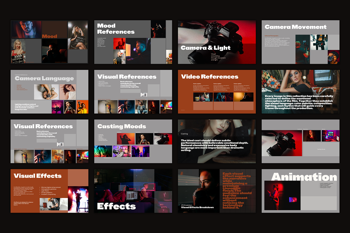Select the orange "Editorial Photography" subtitle under Camera Movement
Viewport: 350px width, 233px height.
(x=272, y=36)
